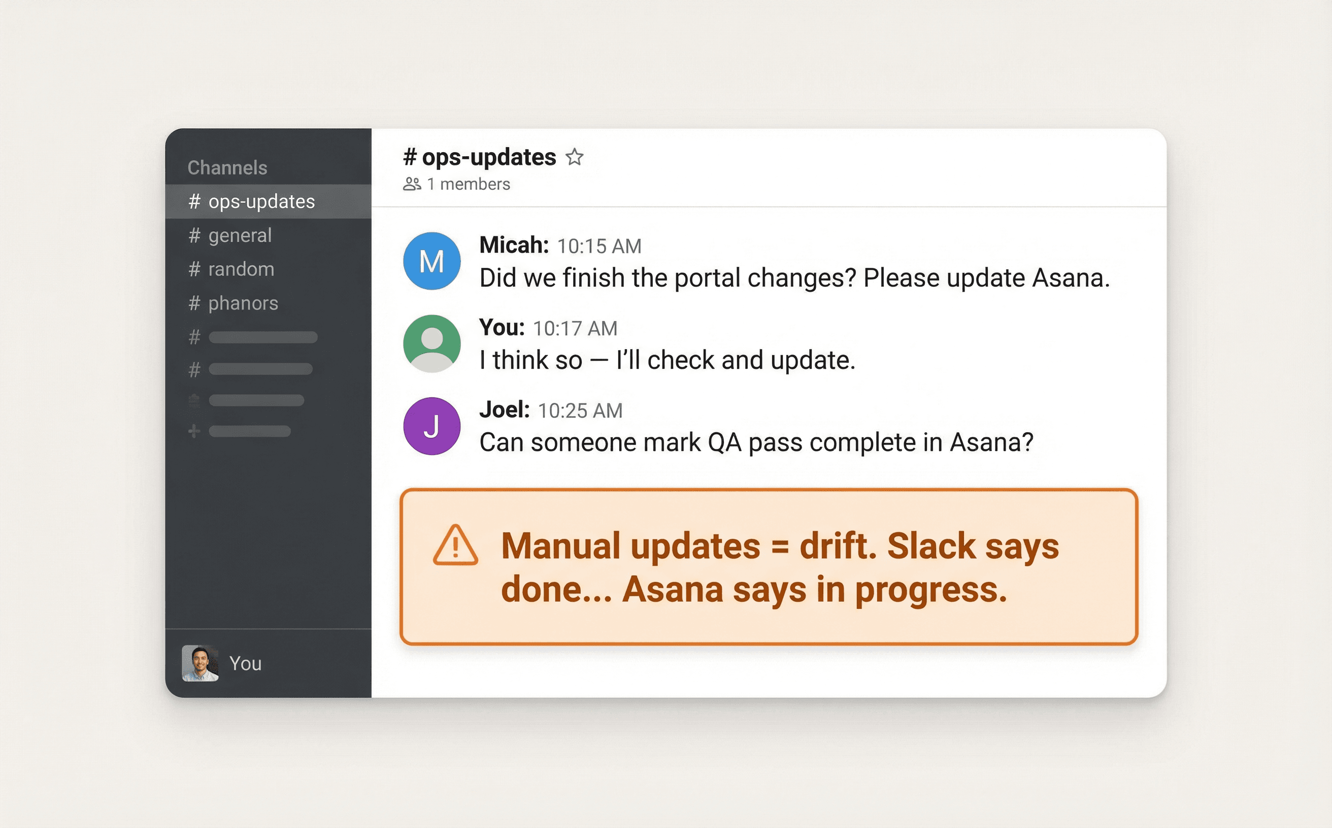Select #ops-updates in the channel list
The width and height of the screenshot is (1332, 828).
coord(260,201)
